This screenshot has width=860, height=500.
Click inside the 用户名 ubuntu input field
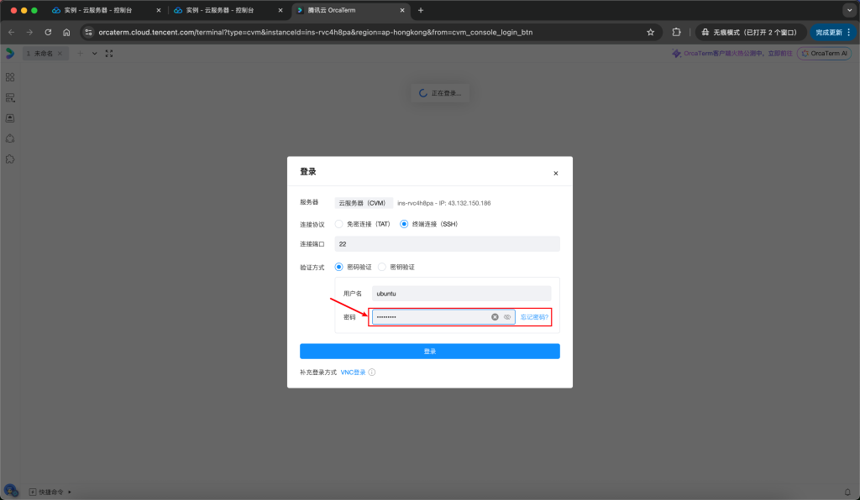pyautogui.click(x=461, y=293)
